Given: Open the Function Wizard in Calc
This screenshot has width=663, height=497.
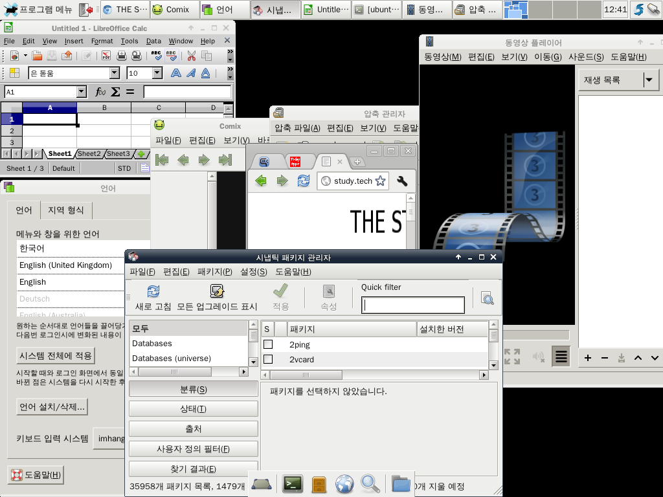Looking at the screenshot, I should [100, 92].
